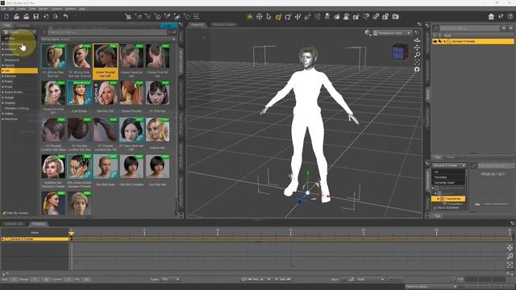This screenshot has width=516, height=290.
Task: Adjust the parameter slider in Parameters pane
Action: 497,204
